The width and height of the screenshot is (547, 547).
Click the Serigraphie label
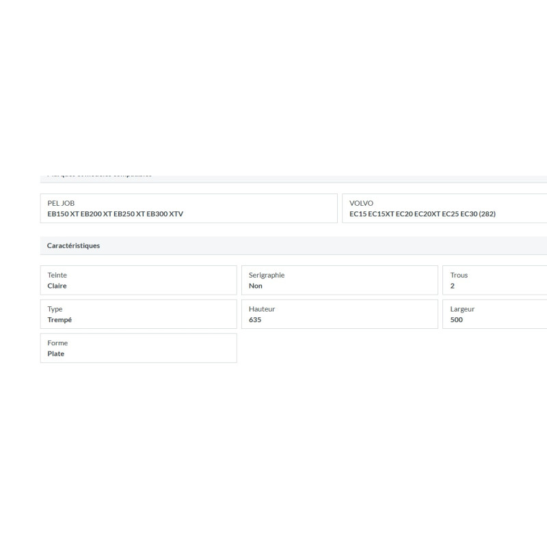pyautogui.click(x=267, y=275)
